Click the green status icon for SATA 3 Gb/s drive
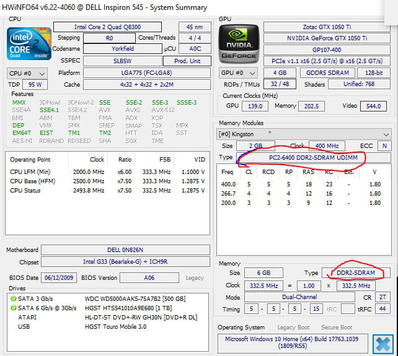The width and height of the screenshot is (398, 356). (13, 298)
